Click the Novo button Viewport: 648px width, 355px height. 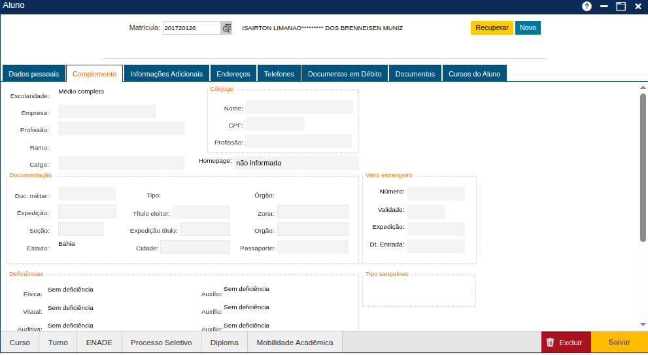pos(528,28)
